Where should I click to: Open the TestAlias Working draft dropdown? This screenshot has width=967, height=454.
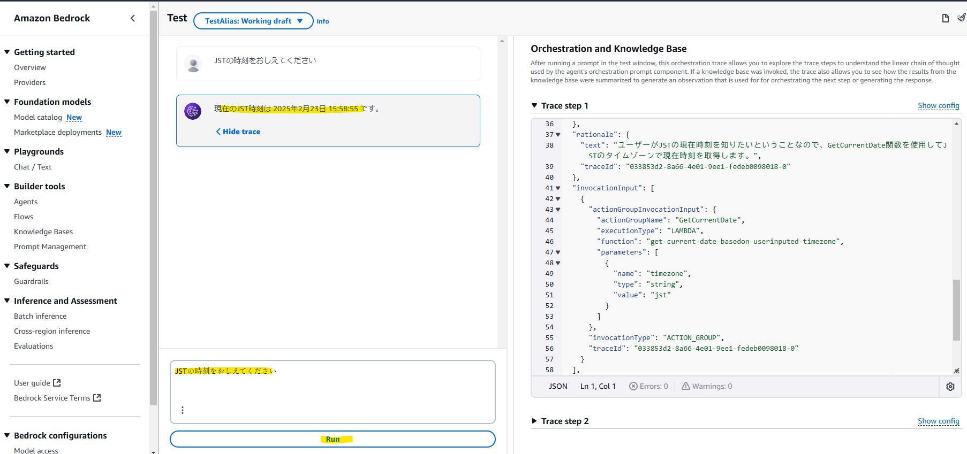coord(253,21)
